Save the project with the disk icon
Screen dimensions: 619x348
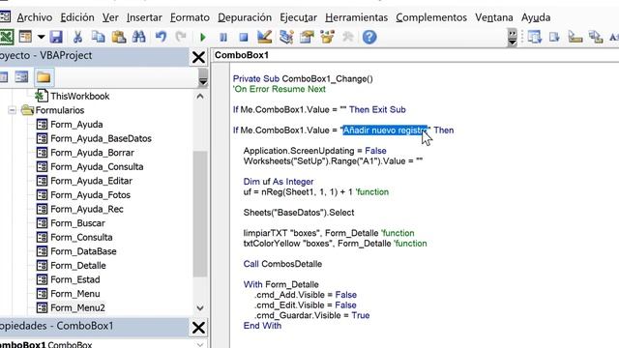pos(56,37)
